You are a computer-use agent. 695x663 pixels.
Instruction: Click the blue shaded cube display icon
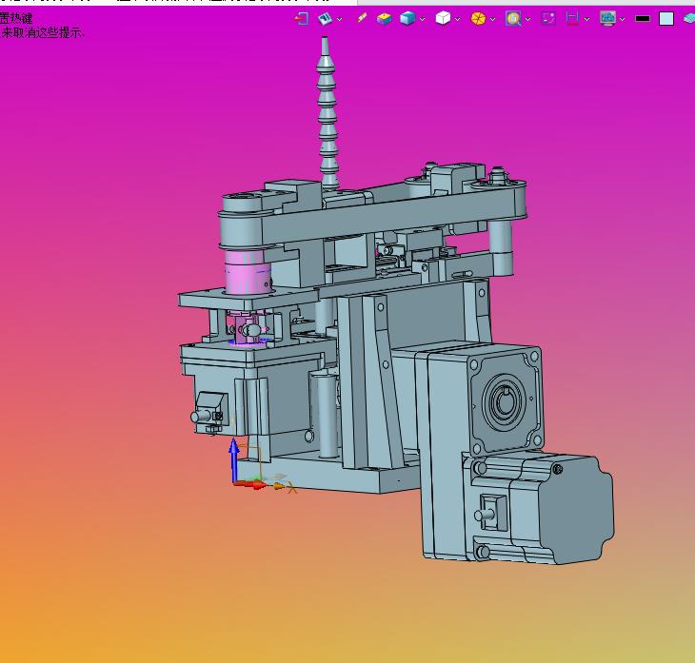[x=407, y=19]
